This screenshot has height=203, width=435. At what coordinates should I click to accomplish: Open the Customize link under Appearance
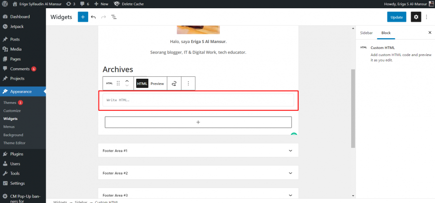(12, 111)
